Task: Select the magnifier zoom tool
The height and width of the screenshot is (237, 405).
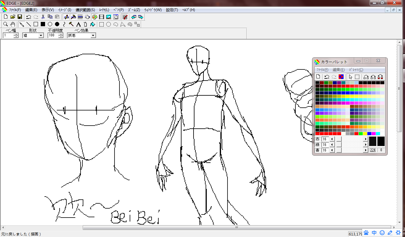Action: pos(6,24)
